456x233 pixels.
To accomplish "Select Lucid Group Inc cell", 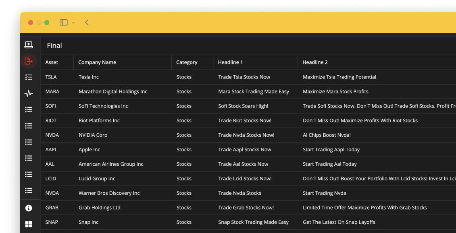I will [x=97, y=179].
